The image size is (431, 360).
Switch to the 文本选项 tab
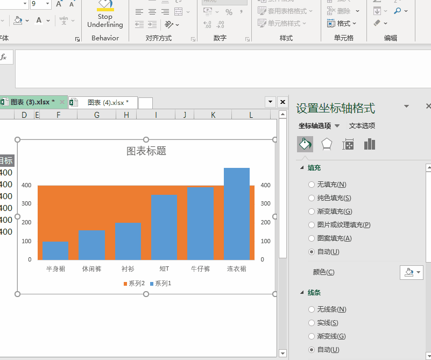(x=362, y=126)
